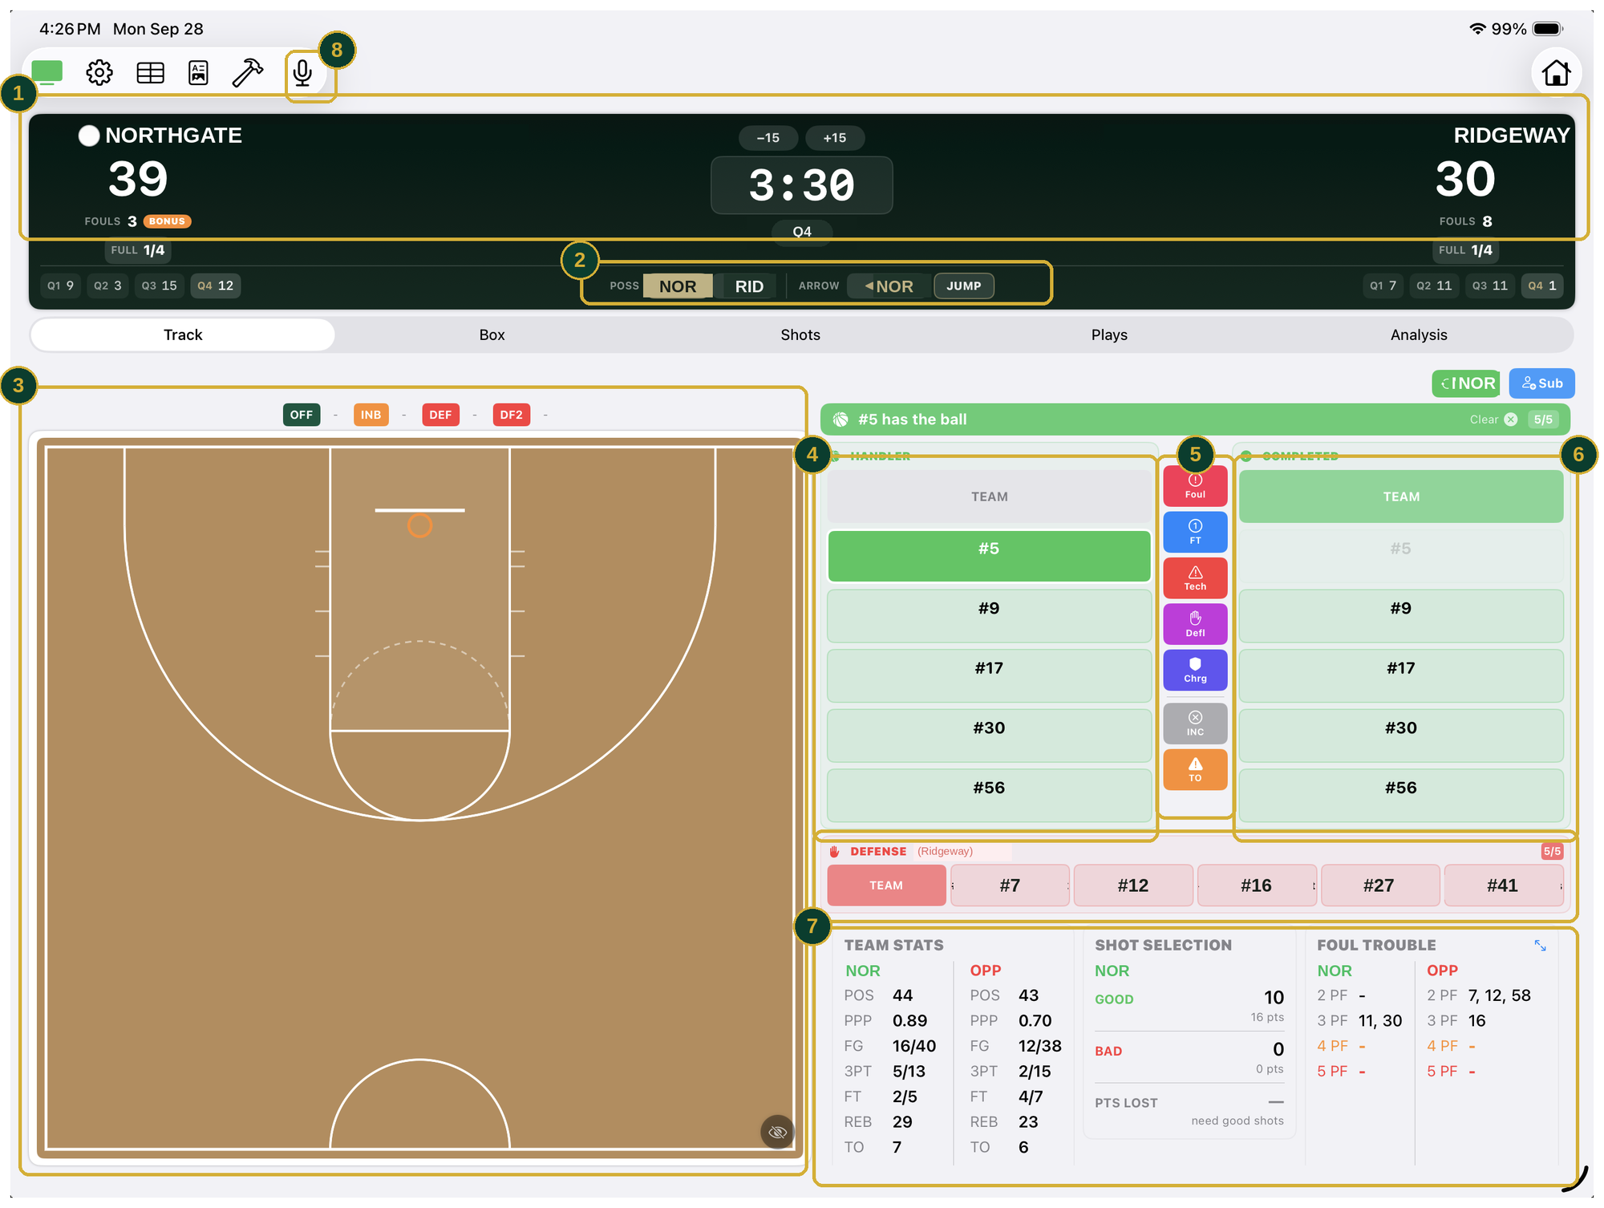1604x1208 pixels.
Task: Record a Tech foul
Action: tap(1195, 578)
